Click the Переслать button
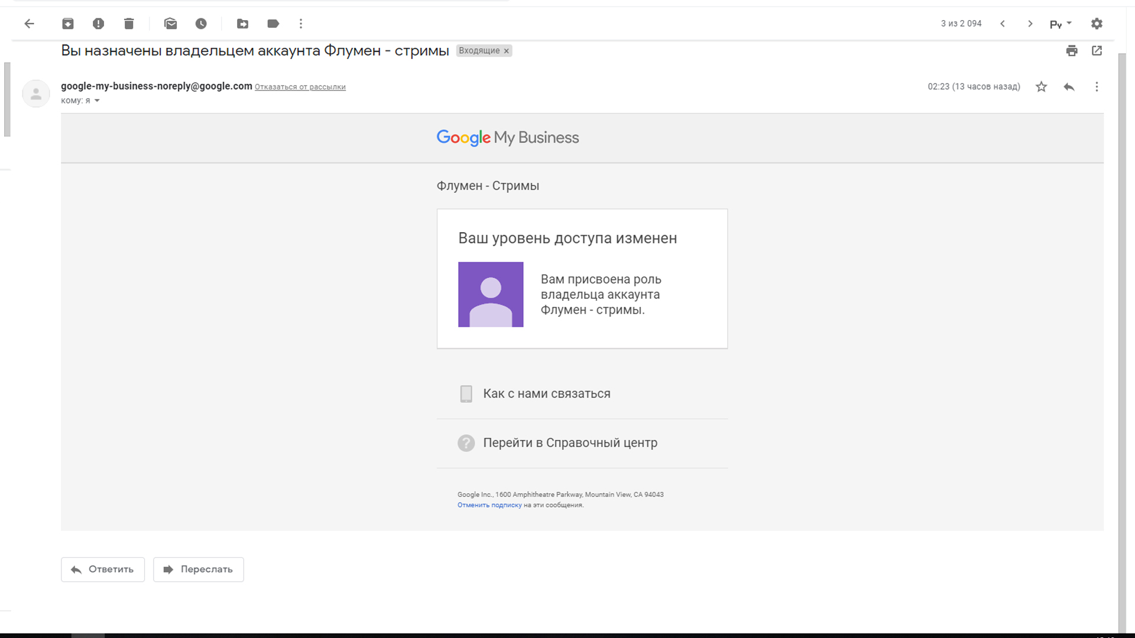Screen dimensions: 1135x638 [199, 569]
